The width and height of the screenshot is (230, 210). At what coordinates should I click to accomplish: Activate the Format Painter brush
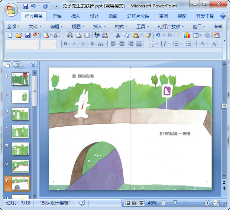coord(149,35)
